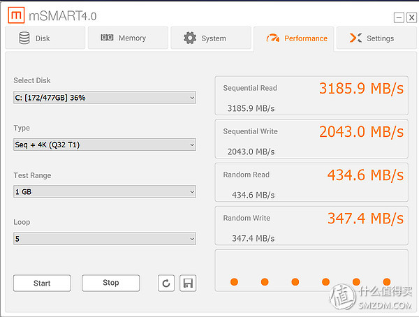Viewport: 419px width, 317px height.
Task: Open the Test Range dropdown
Action: point(105,191)
